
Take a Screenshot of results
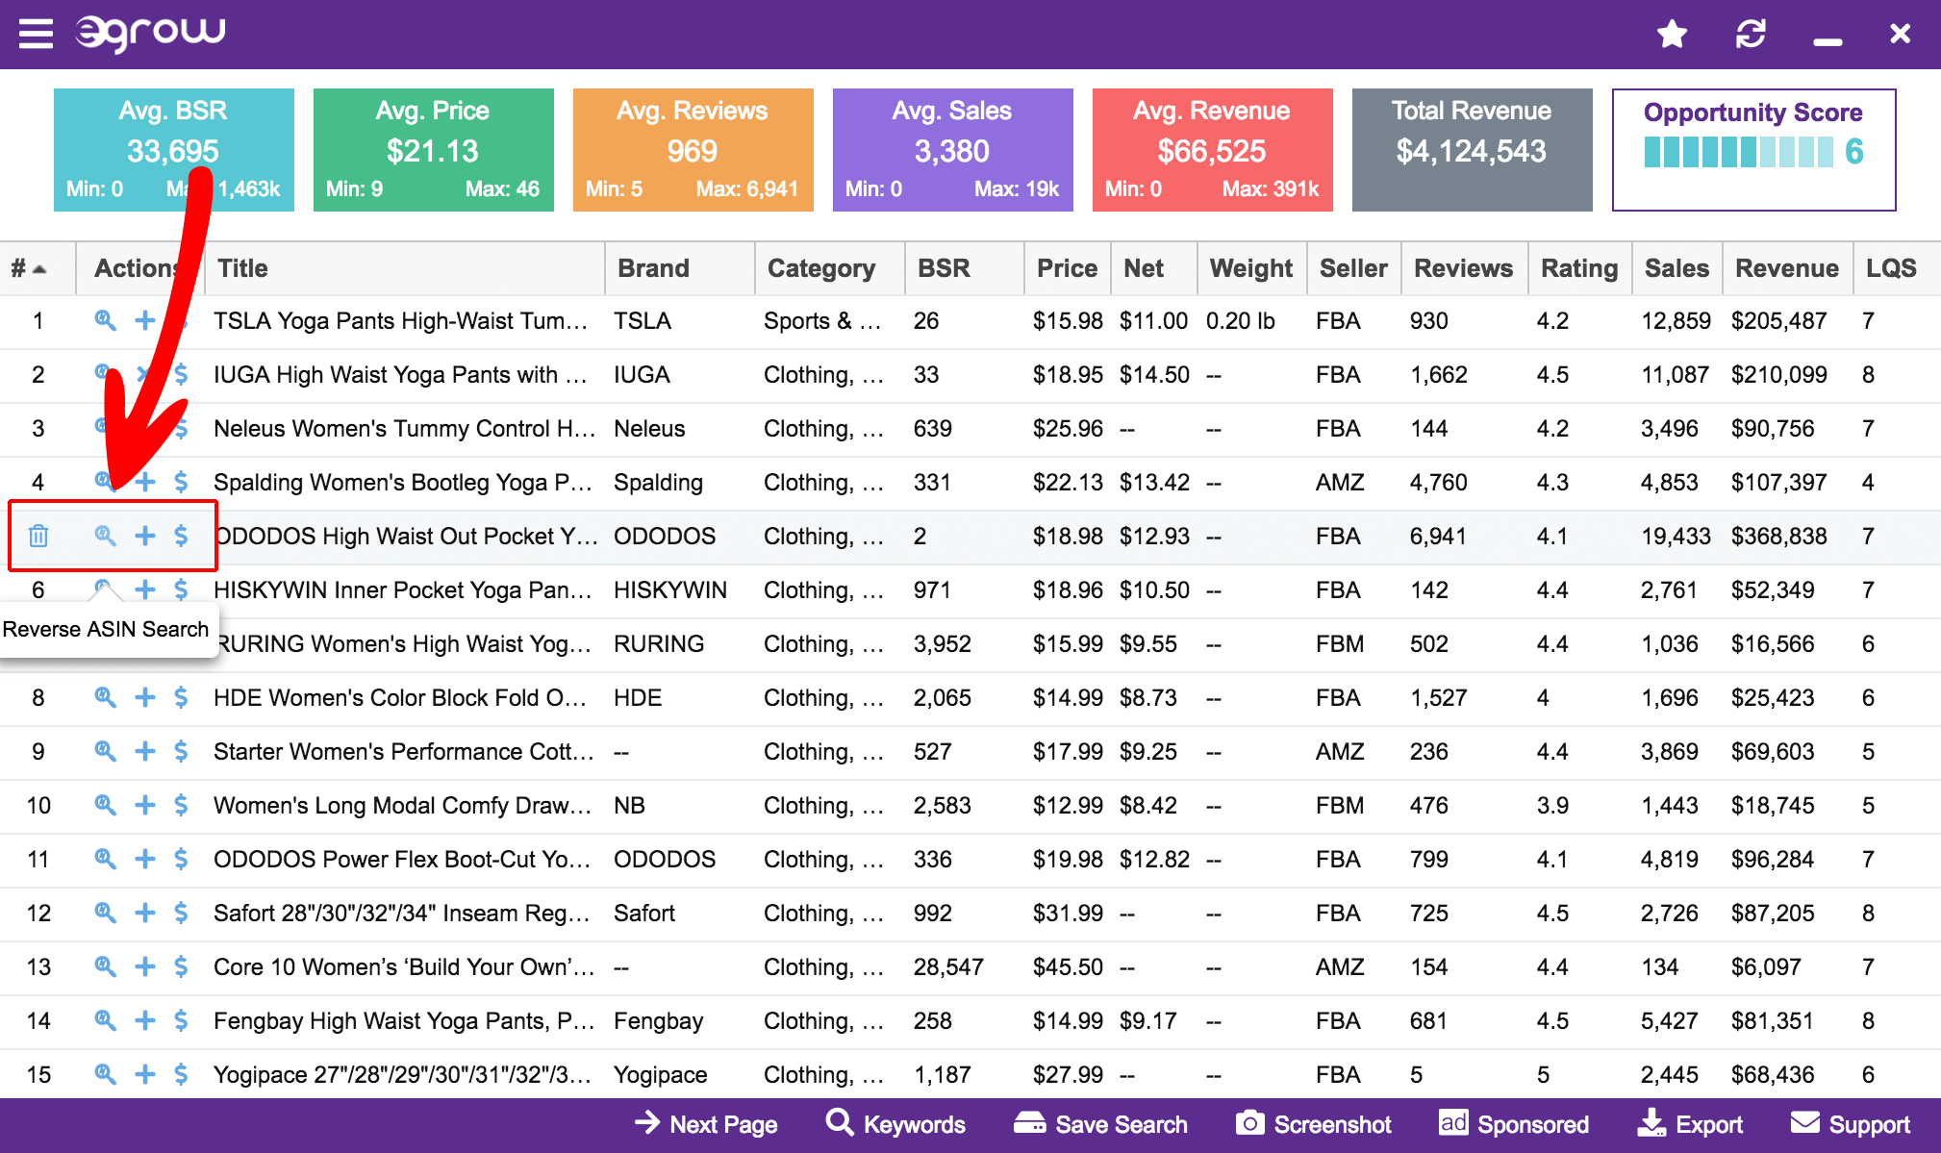coord(1313,1124)
